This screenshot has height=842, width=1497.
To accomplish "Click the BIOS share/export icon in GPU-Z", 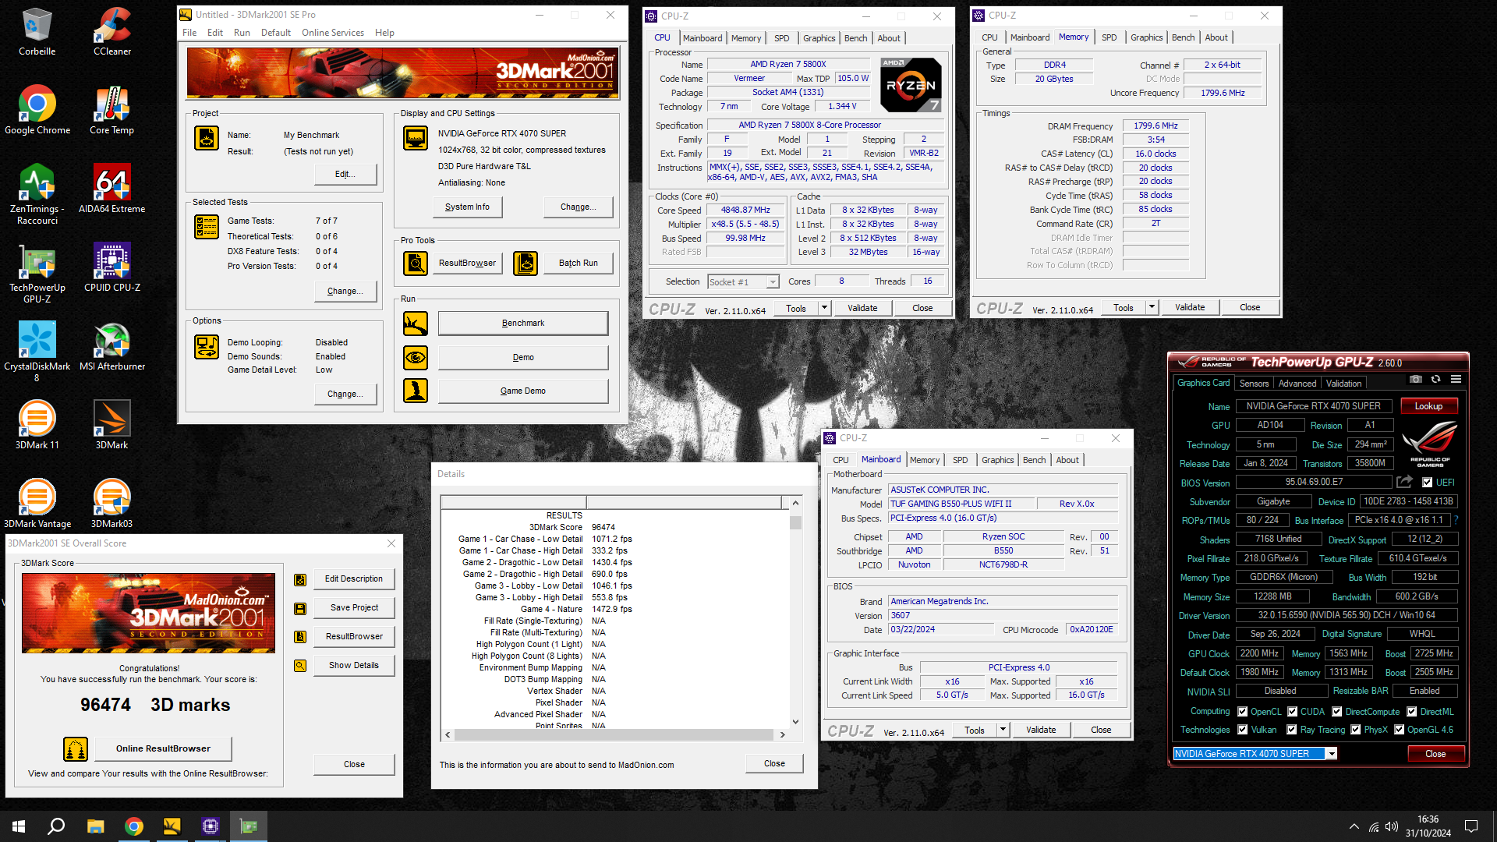I will [1404, 482].
